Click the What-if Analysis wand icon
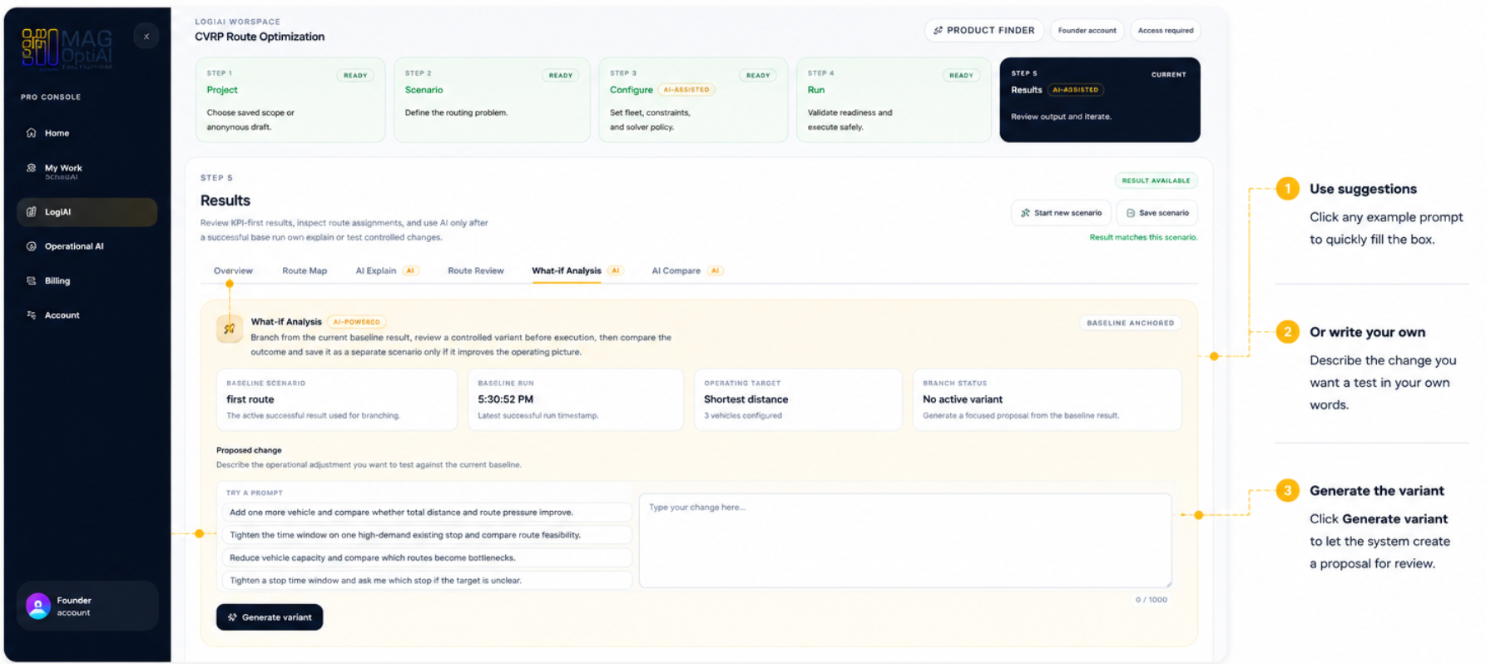Image resolution: width=1486 pixels, height=664 pixels. [230, 329]
